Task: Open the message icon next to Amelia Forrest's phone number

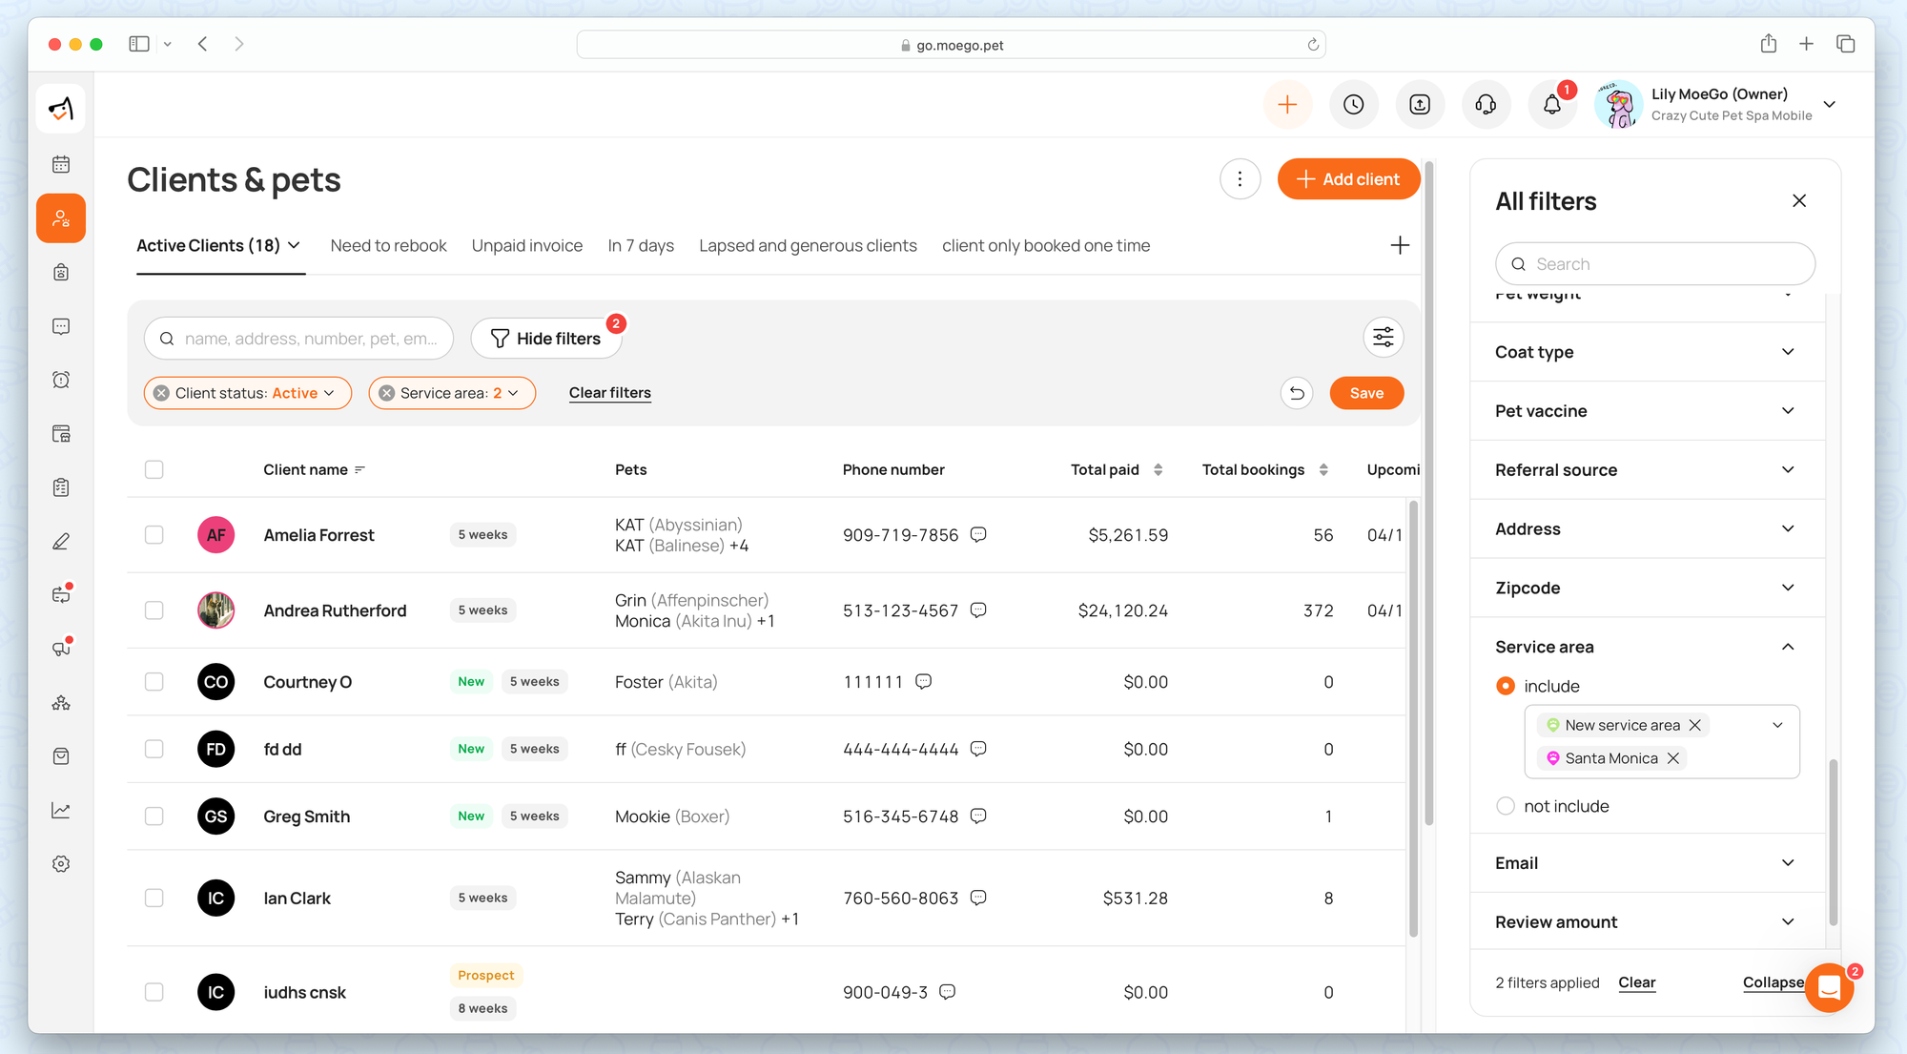Action: [x=978, y=535]
